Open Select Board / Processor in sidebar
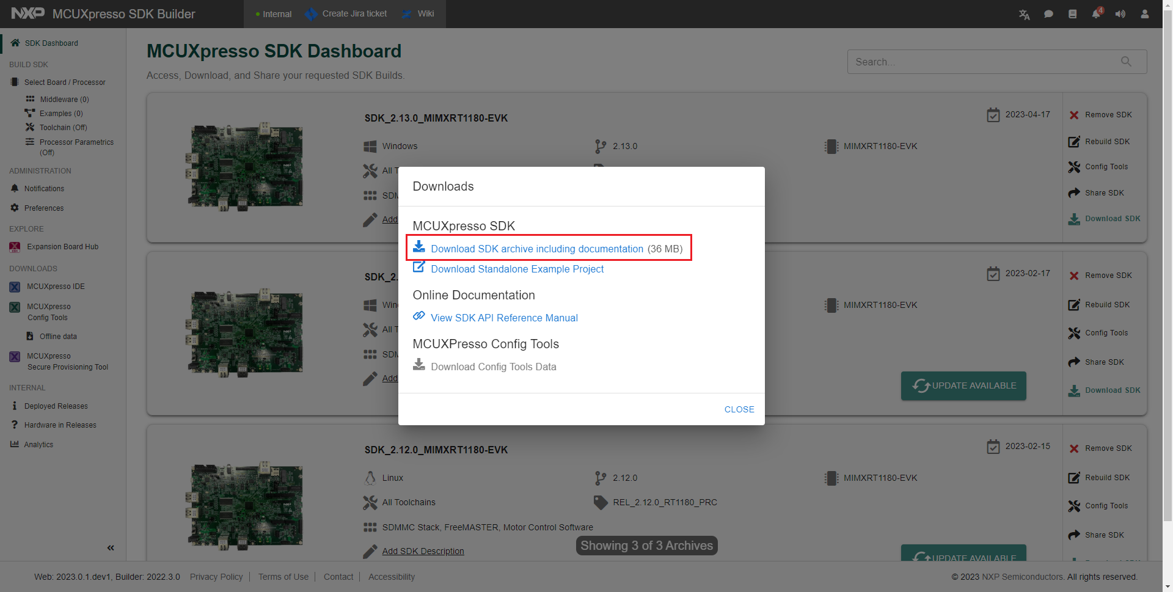1173x592 pixels. pos(64,82)
